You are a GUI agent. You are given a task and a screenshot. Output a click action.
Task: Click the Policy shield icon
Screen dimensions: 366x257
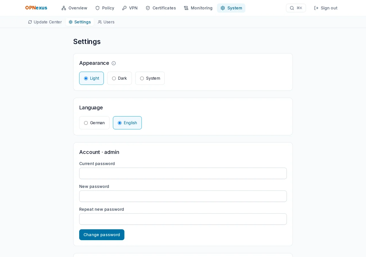(x=98, y=8)
